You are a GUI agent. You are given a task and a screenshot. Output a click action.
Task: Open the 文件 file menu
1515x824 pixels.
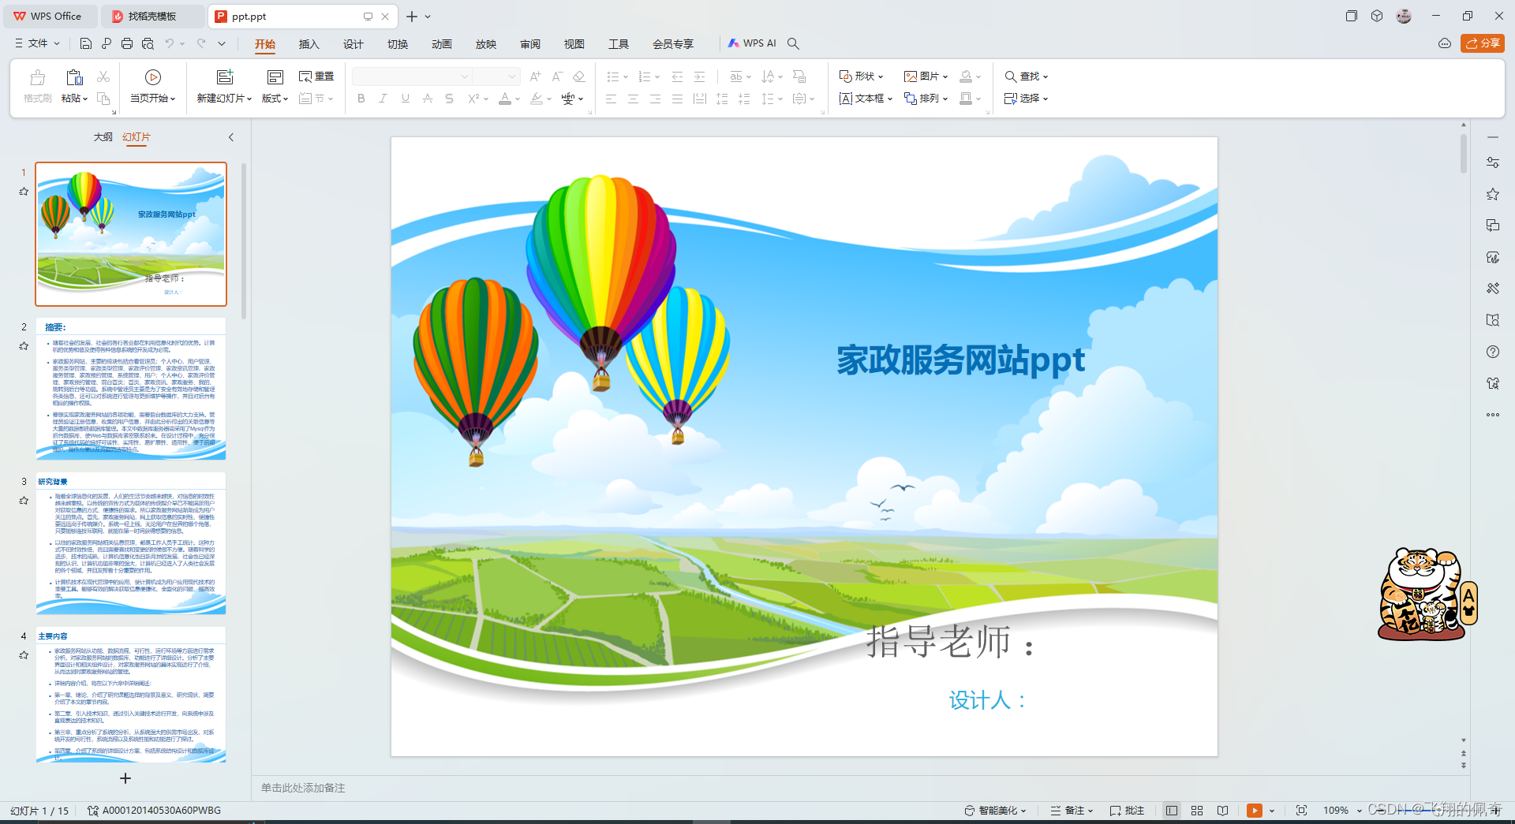[x=37, y=43]
